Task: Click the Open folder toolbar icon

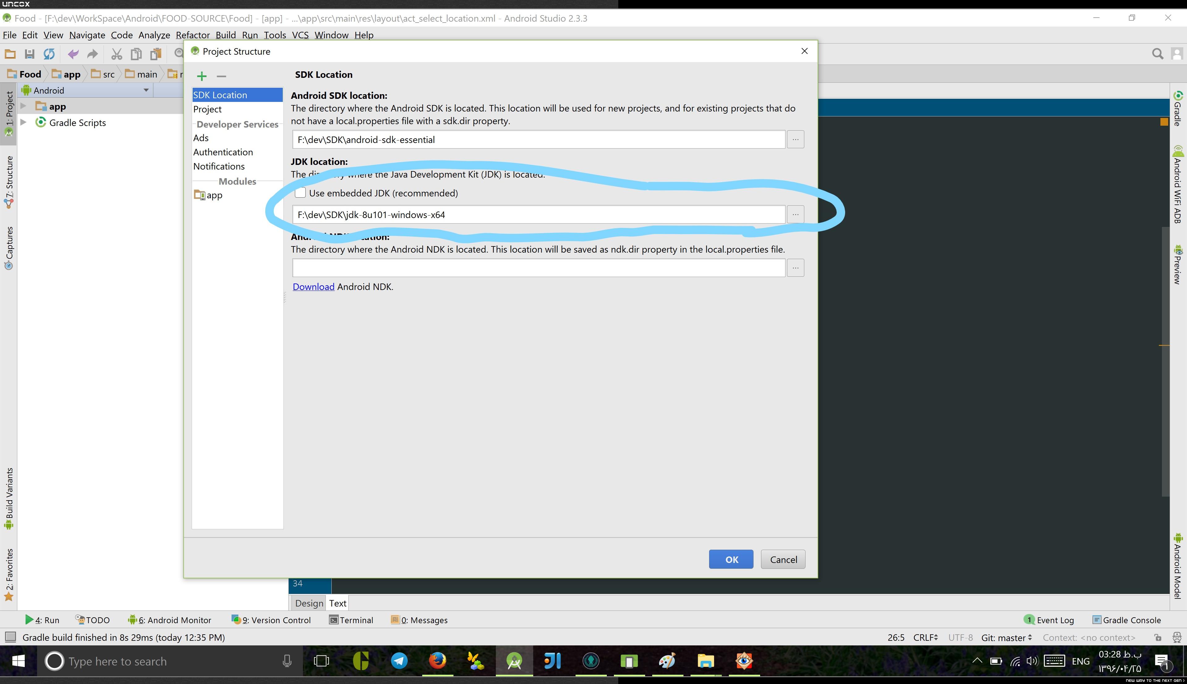Action: [x=10, y=54]
